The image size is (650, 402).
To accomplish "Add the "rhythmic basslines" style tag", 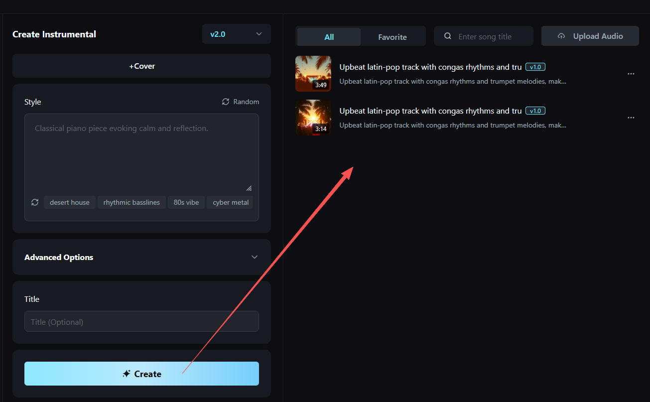I will tap(131, 202).
